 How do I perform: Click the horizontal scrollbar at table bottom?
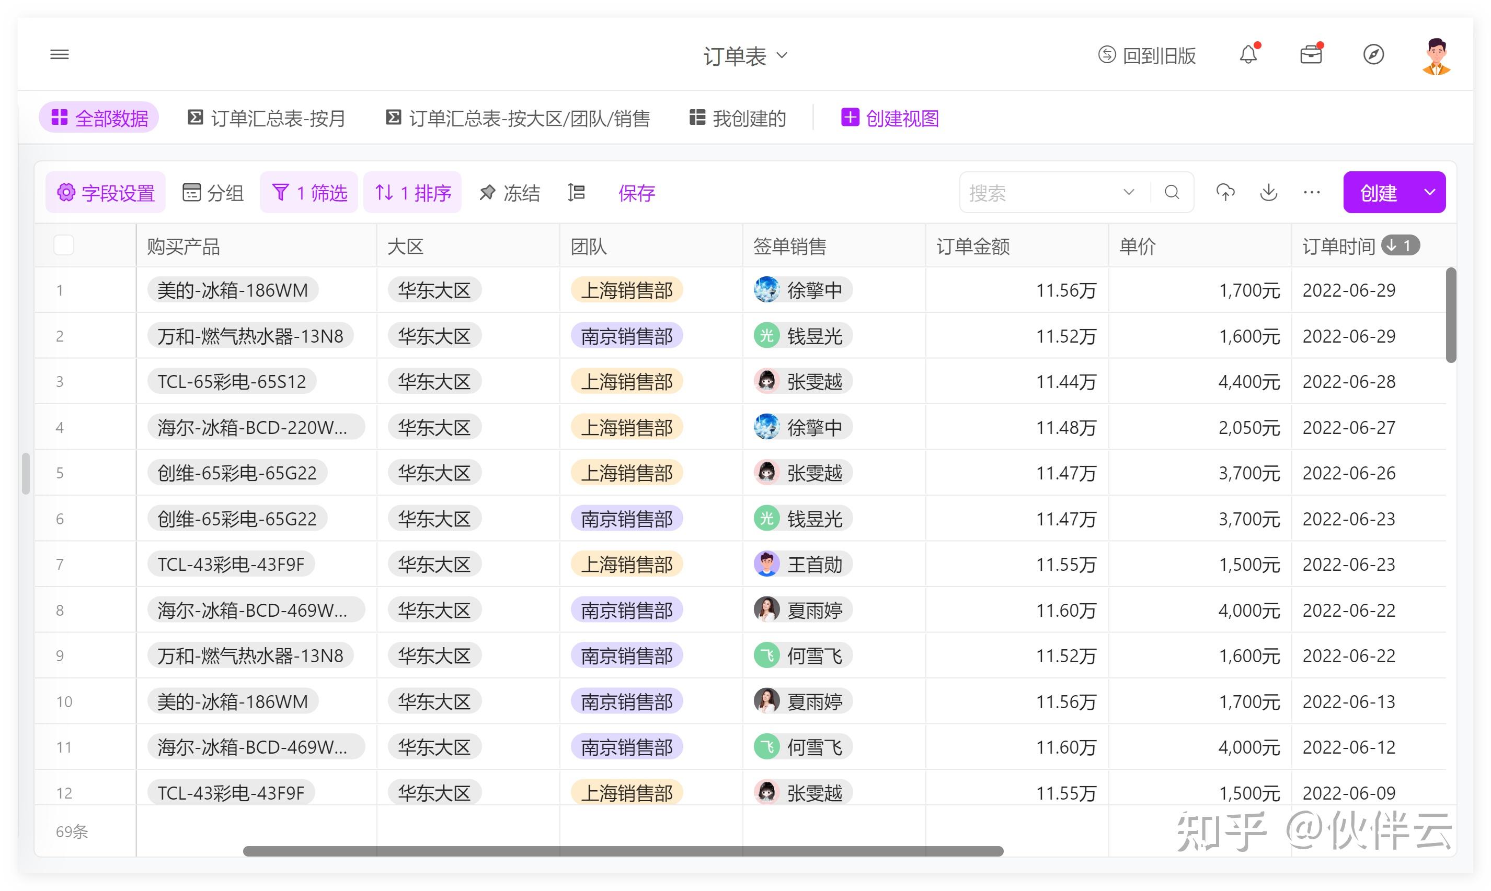tap(623, 851)
